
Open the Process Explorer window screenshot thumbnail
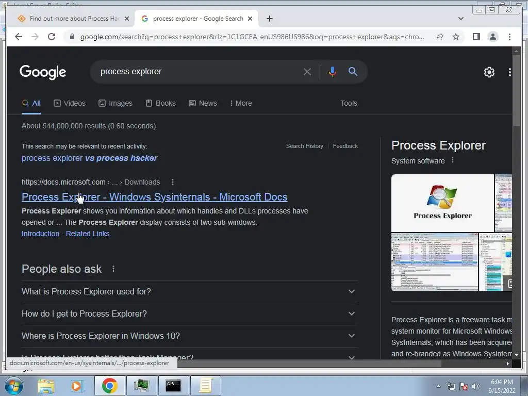click(x=434, y=261)
